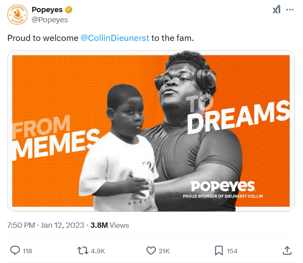Open Grok from the tweet header

click(x=276, y=10)
